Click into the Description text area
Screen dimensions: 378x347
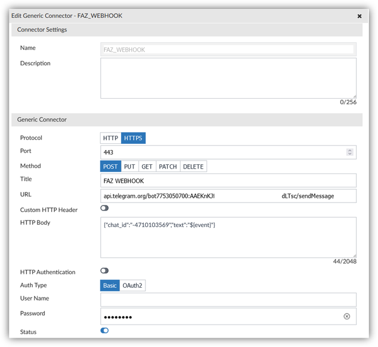tap(228, 78)
